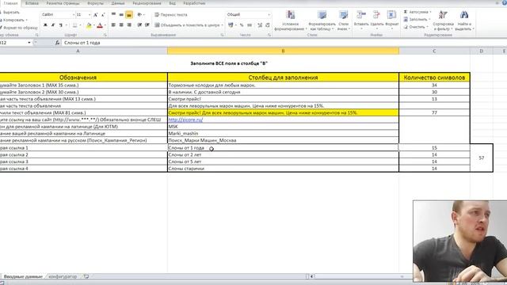This screenshot has width=507, height=285.
Task: Align text right
Action: [129, 25]
